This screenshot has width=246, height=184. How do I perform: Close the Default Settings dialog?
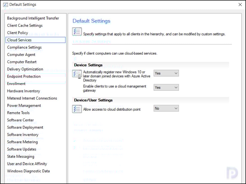240,5
